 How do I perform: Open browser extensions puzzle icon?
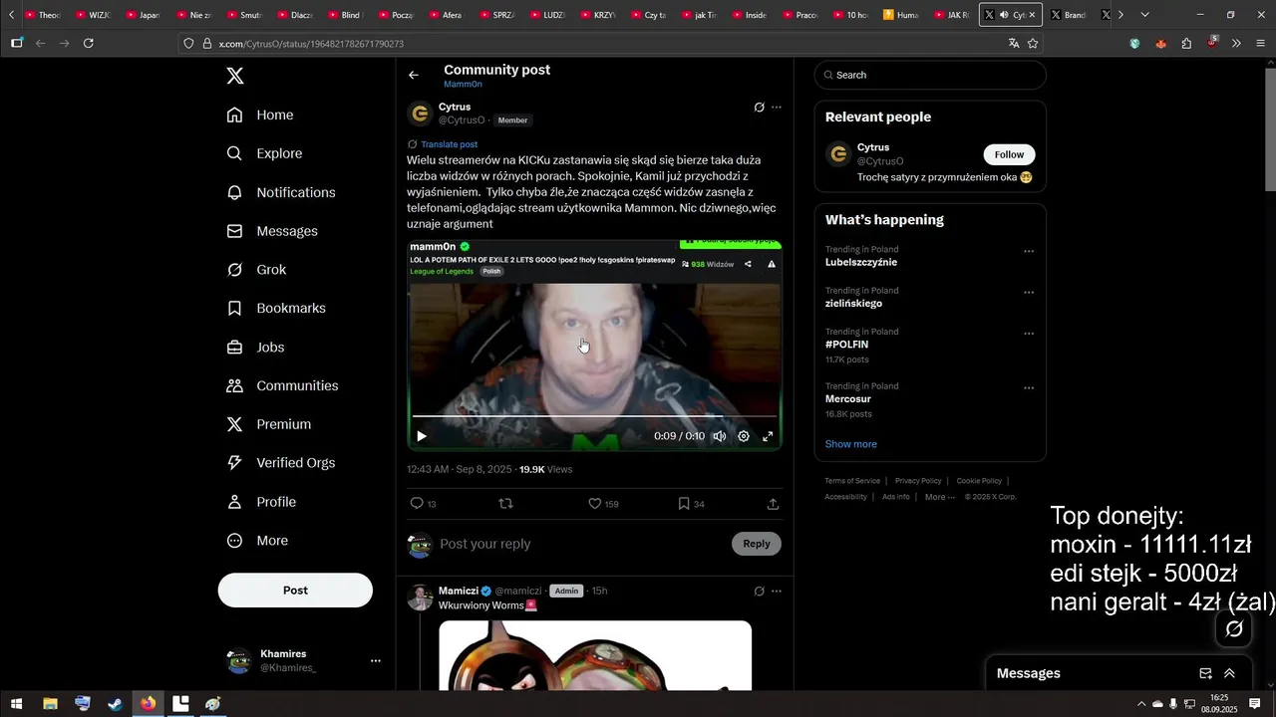pyautogui.click(x=1186, y=43)
